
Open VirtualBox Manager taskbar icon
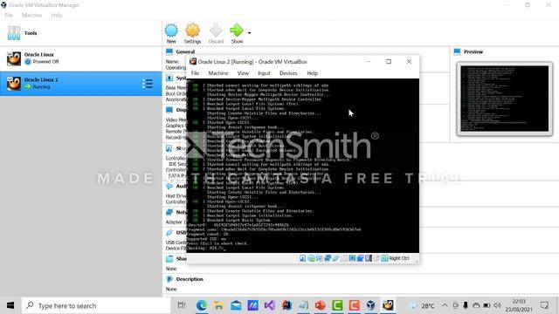[x=370, y=305]
